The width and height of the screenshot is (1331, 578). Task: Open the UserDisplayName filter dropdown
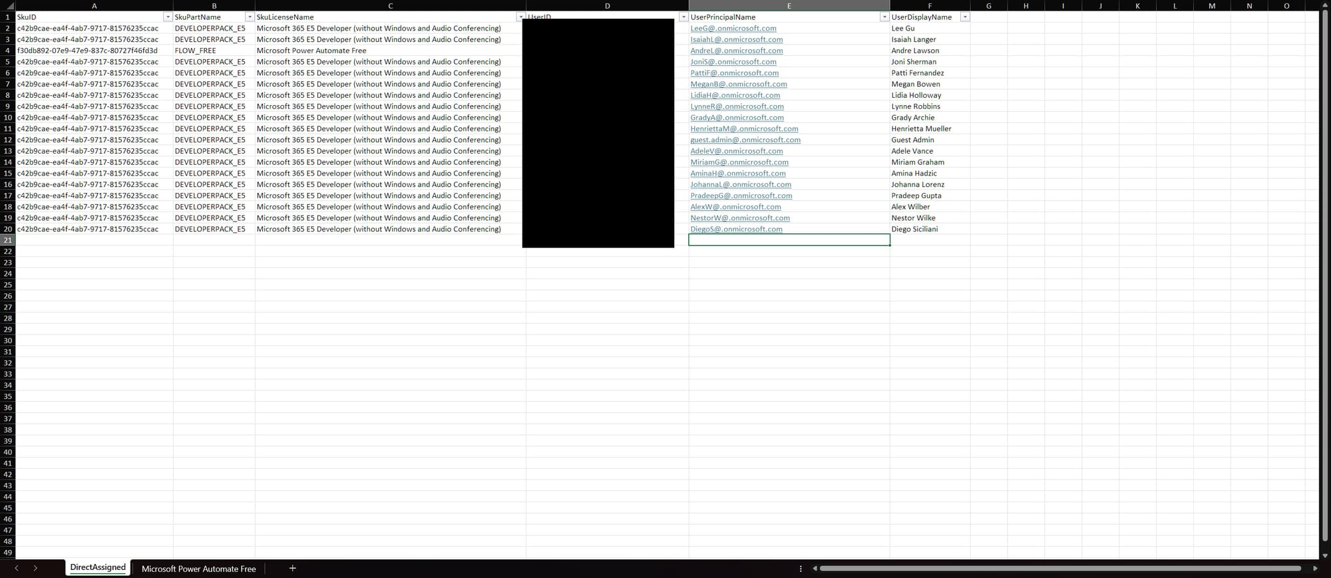(x=965, y=17)
